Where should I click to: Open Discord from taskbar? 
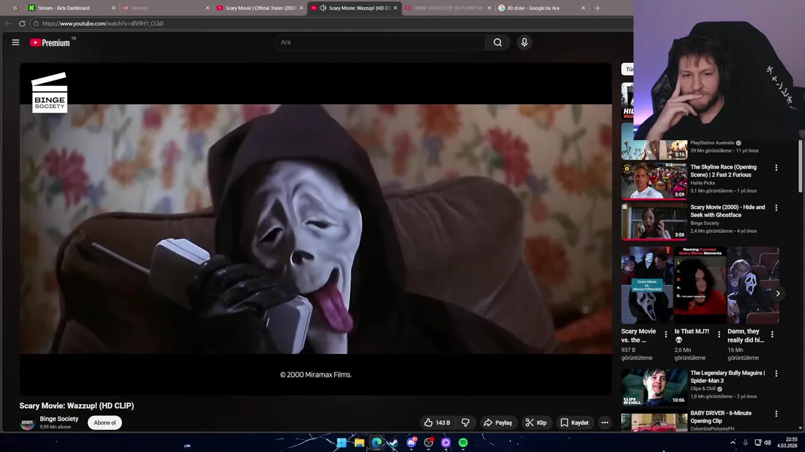point(411,443)
